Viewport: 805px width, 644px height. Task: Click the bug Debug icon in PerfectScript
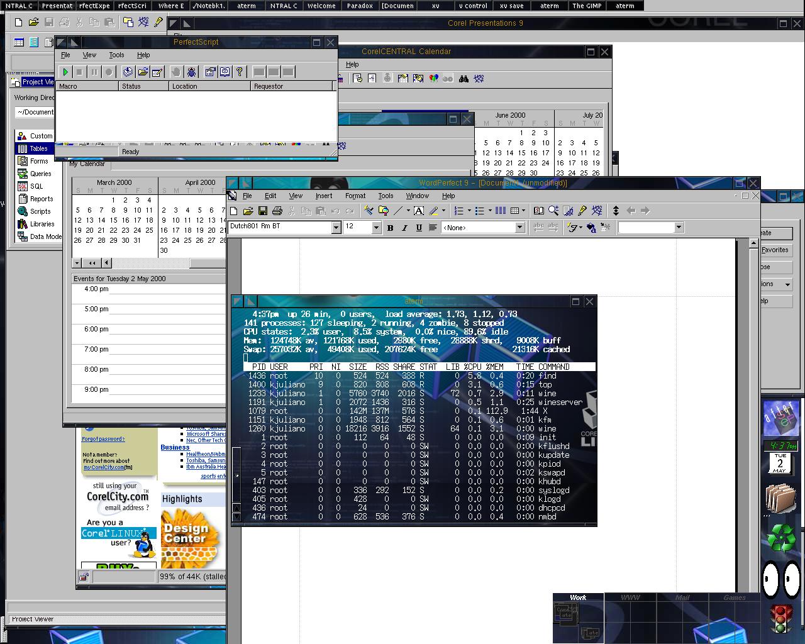click(x=191, y=72)
